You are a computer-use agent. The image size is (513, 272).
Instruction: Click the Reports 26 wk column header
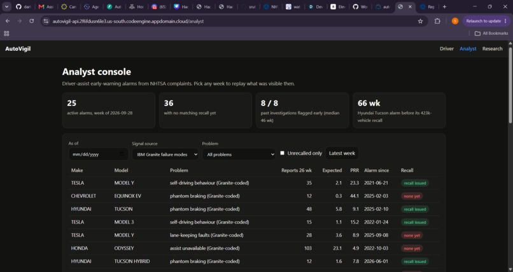297,170
